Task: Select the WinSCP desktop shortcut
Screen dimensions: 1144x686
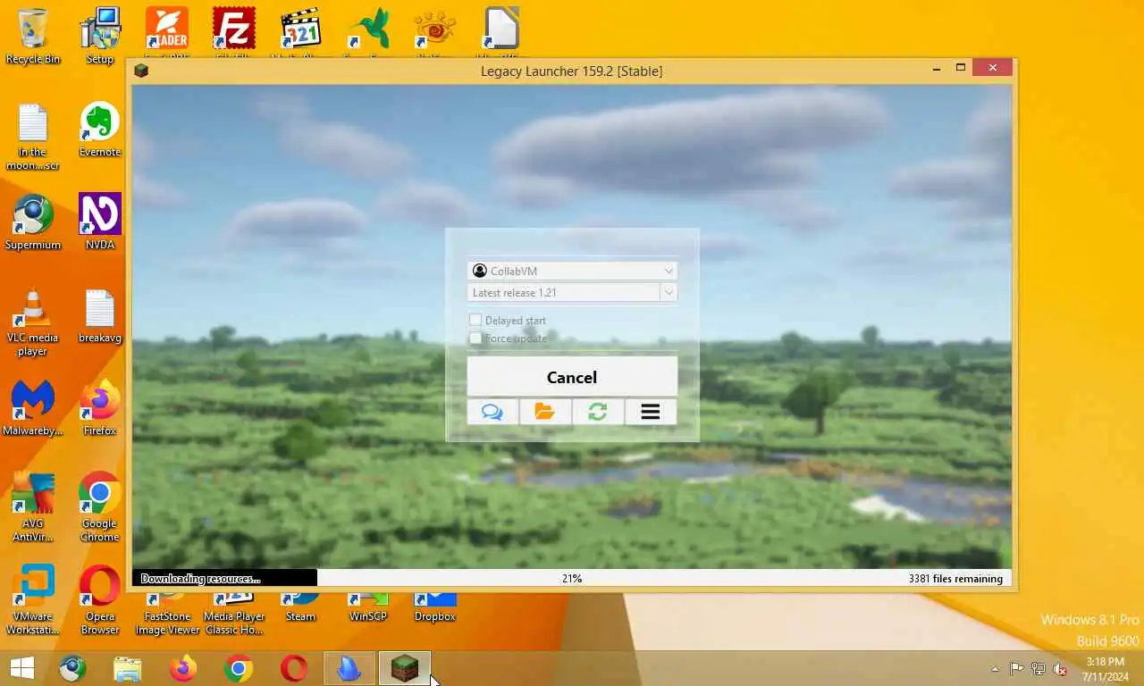Action: [x=367, y=607]
